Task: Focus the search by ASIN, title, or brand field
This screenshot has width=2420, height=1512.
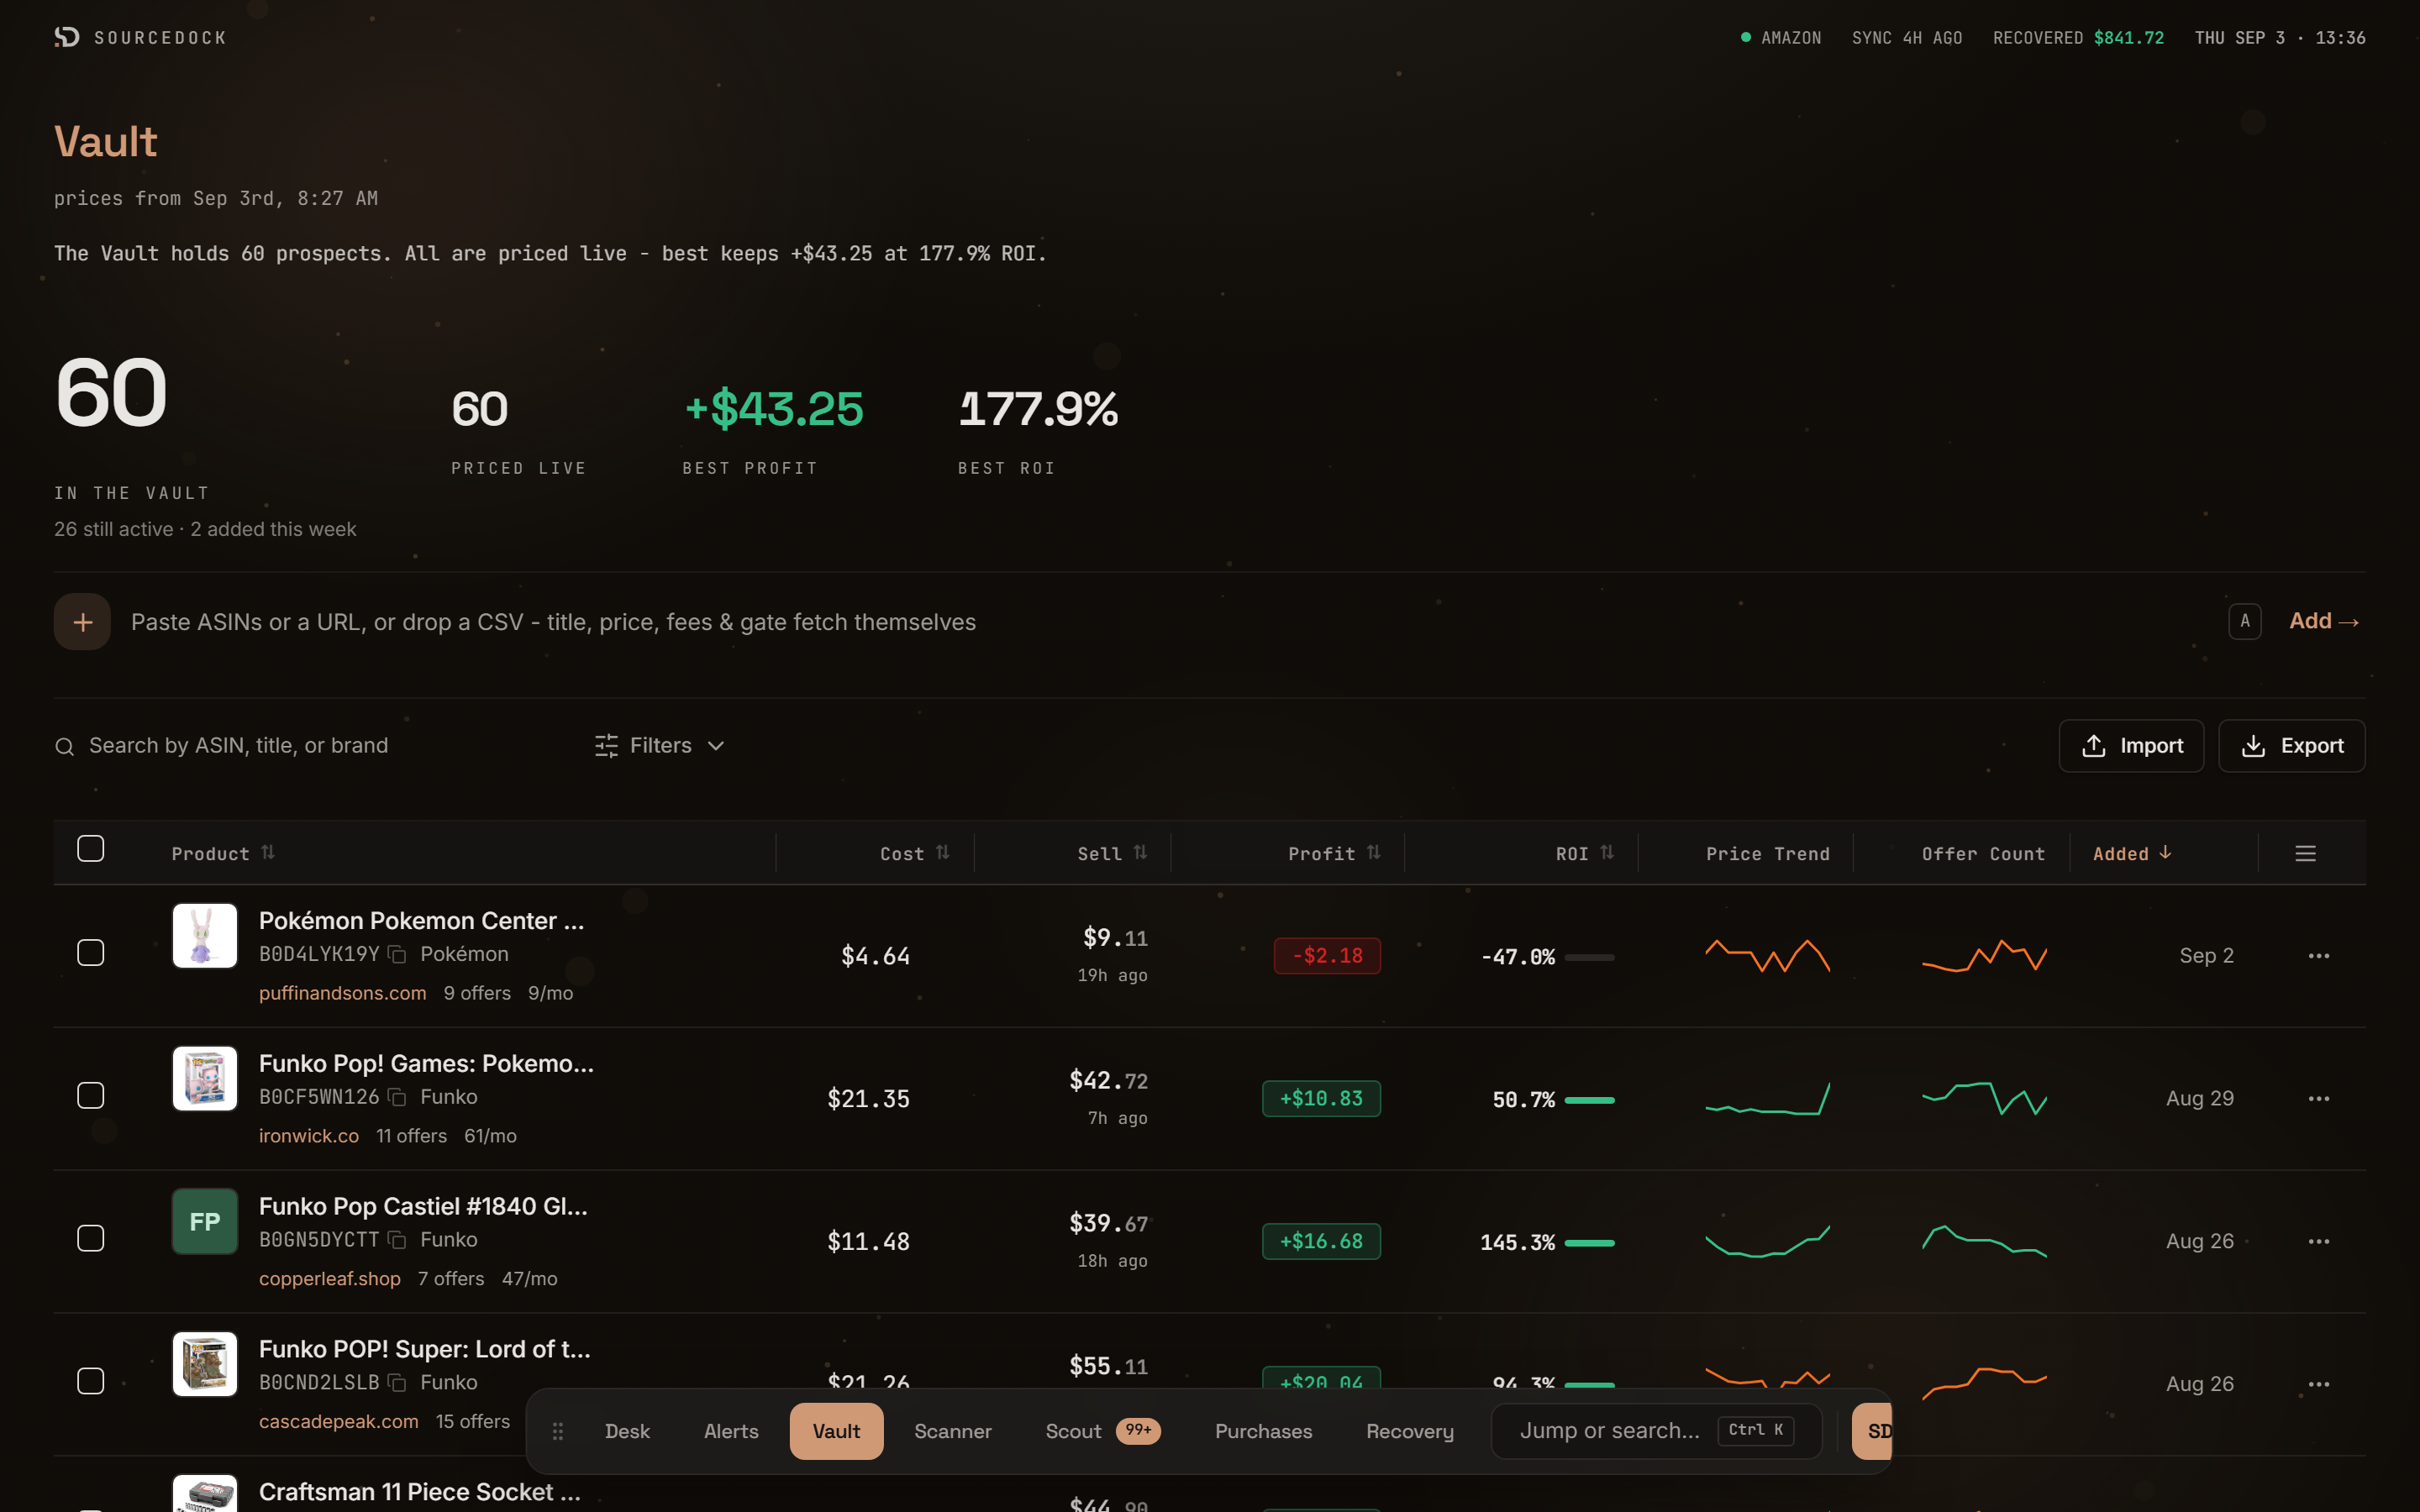Action: tap(310, 746)
